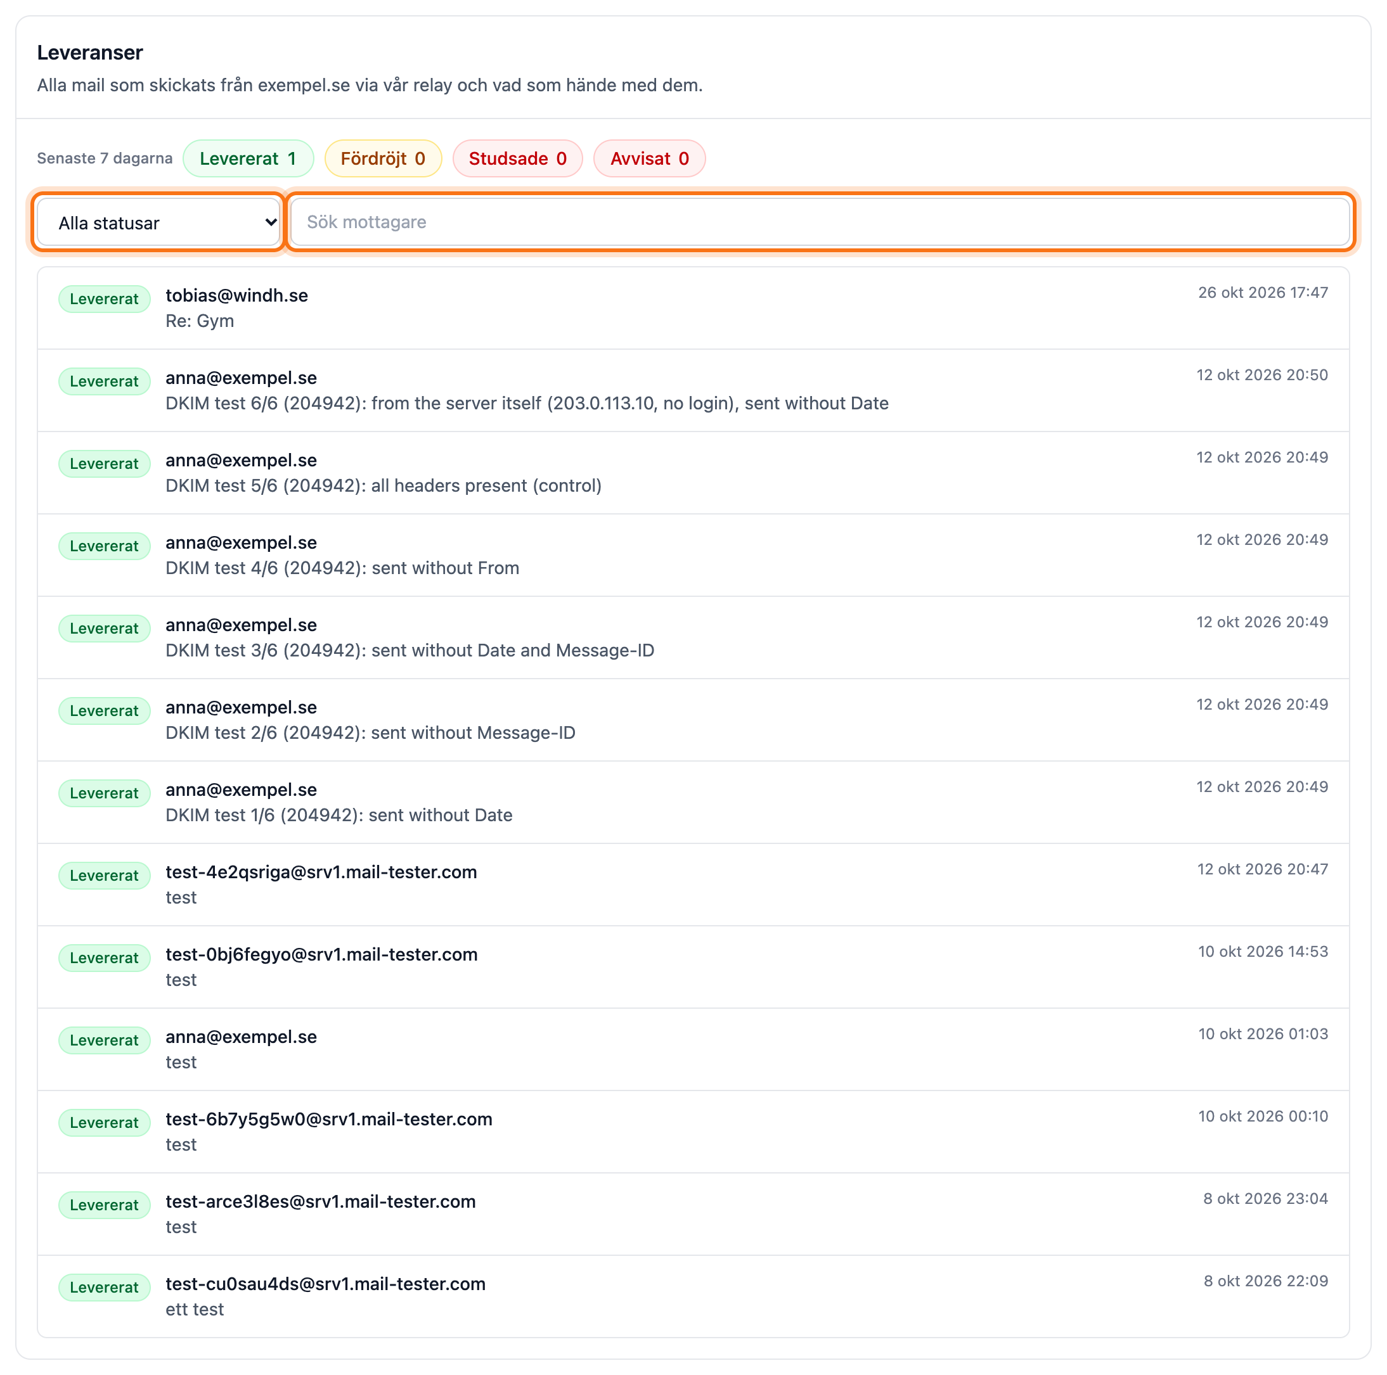
Task: Click timestamp 8 okt 2026 22:09
Action: pyautogui.click(x=1266, y=1281)
